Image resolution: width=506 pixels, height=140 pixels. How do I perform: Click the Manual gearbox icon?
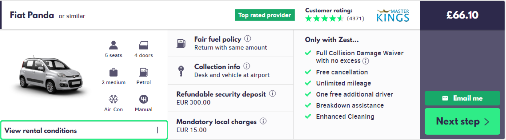pos(143,99)
